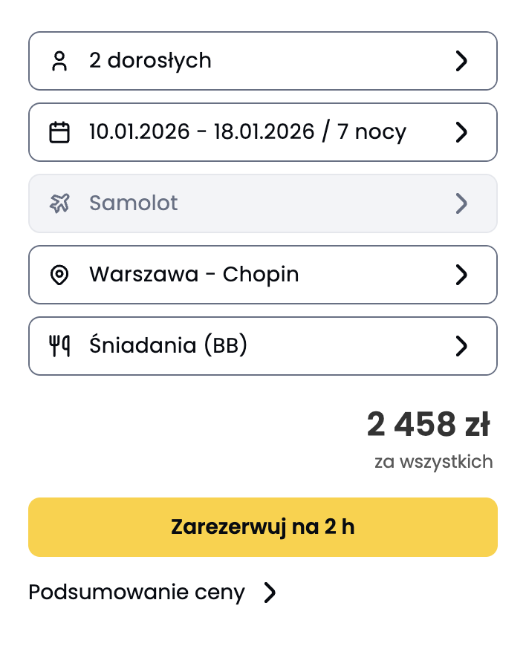Open date range picker via chevron
Viewport: 526px width, 646px height.
461,132
